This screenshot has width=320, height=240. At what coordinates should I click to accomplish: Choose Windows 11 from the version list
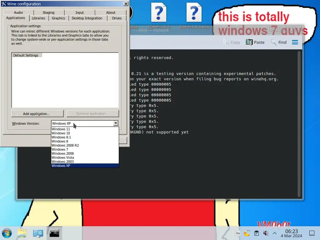(x=85, y=129)
